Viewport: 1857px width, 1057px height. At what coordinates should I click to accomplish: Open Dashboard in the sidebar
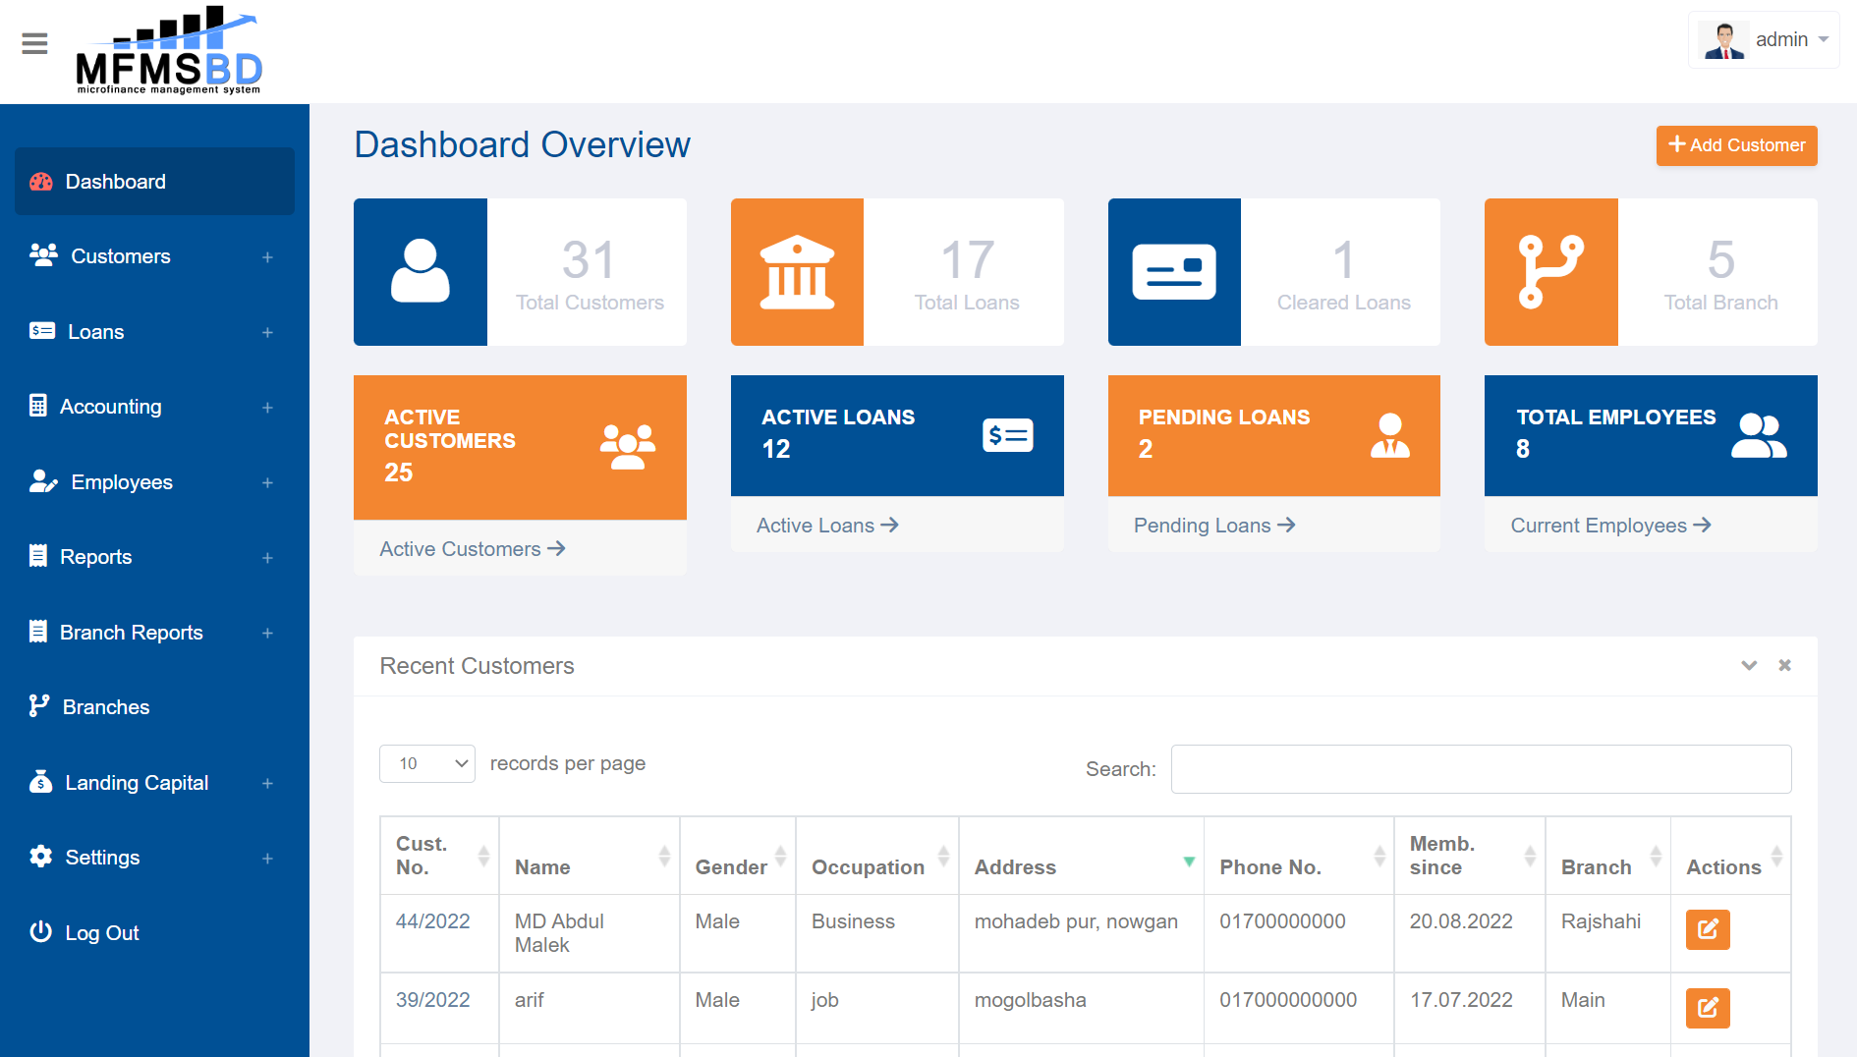154,182
